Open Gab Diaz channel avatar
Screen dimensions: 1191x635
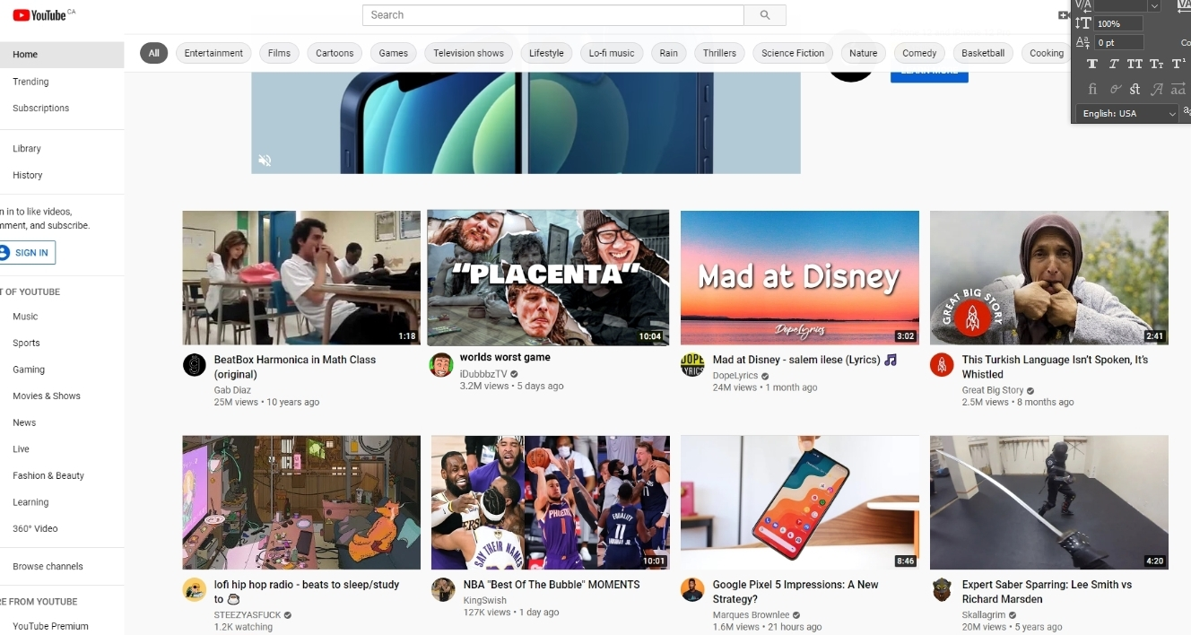click(194, 364)
